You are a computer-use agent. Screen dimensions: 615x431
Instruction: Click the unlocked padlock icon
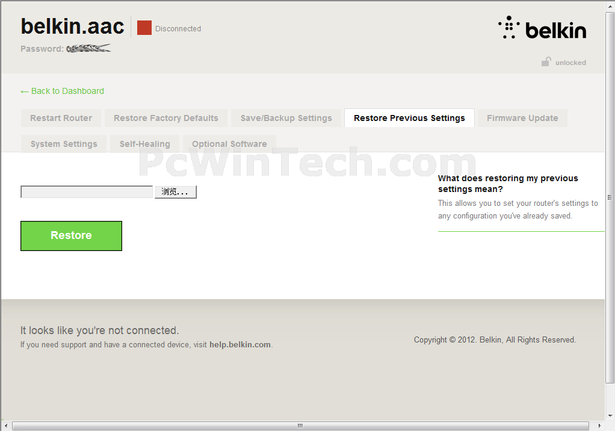tap(546, 62)
